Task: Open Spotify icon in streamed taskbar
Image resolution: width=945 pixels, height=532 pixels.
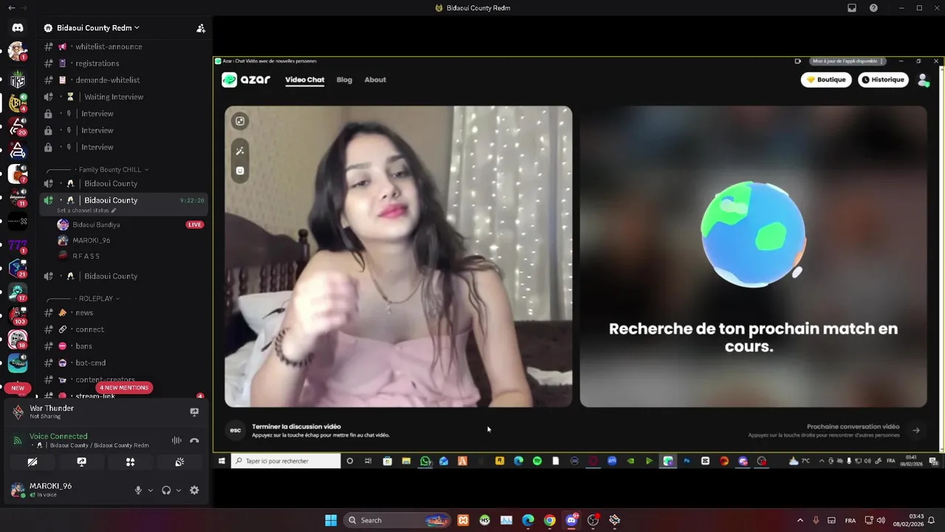Action: (x=537, y=461)
